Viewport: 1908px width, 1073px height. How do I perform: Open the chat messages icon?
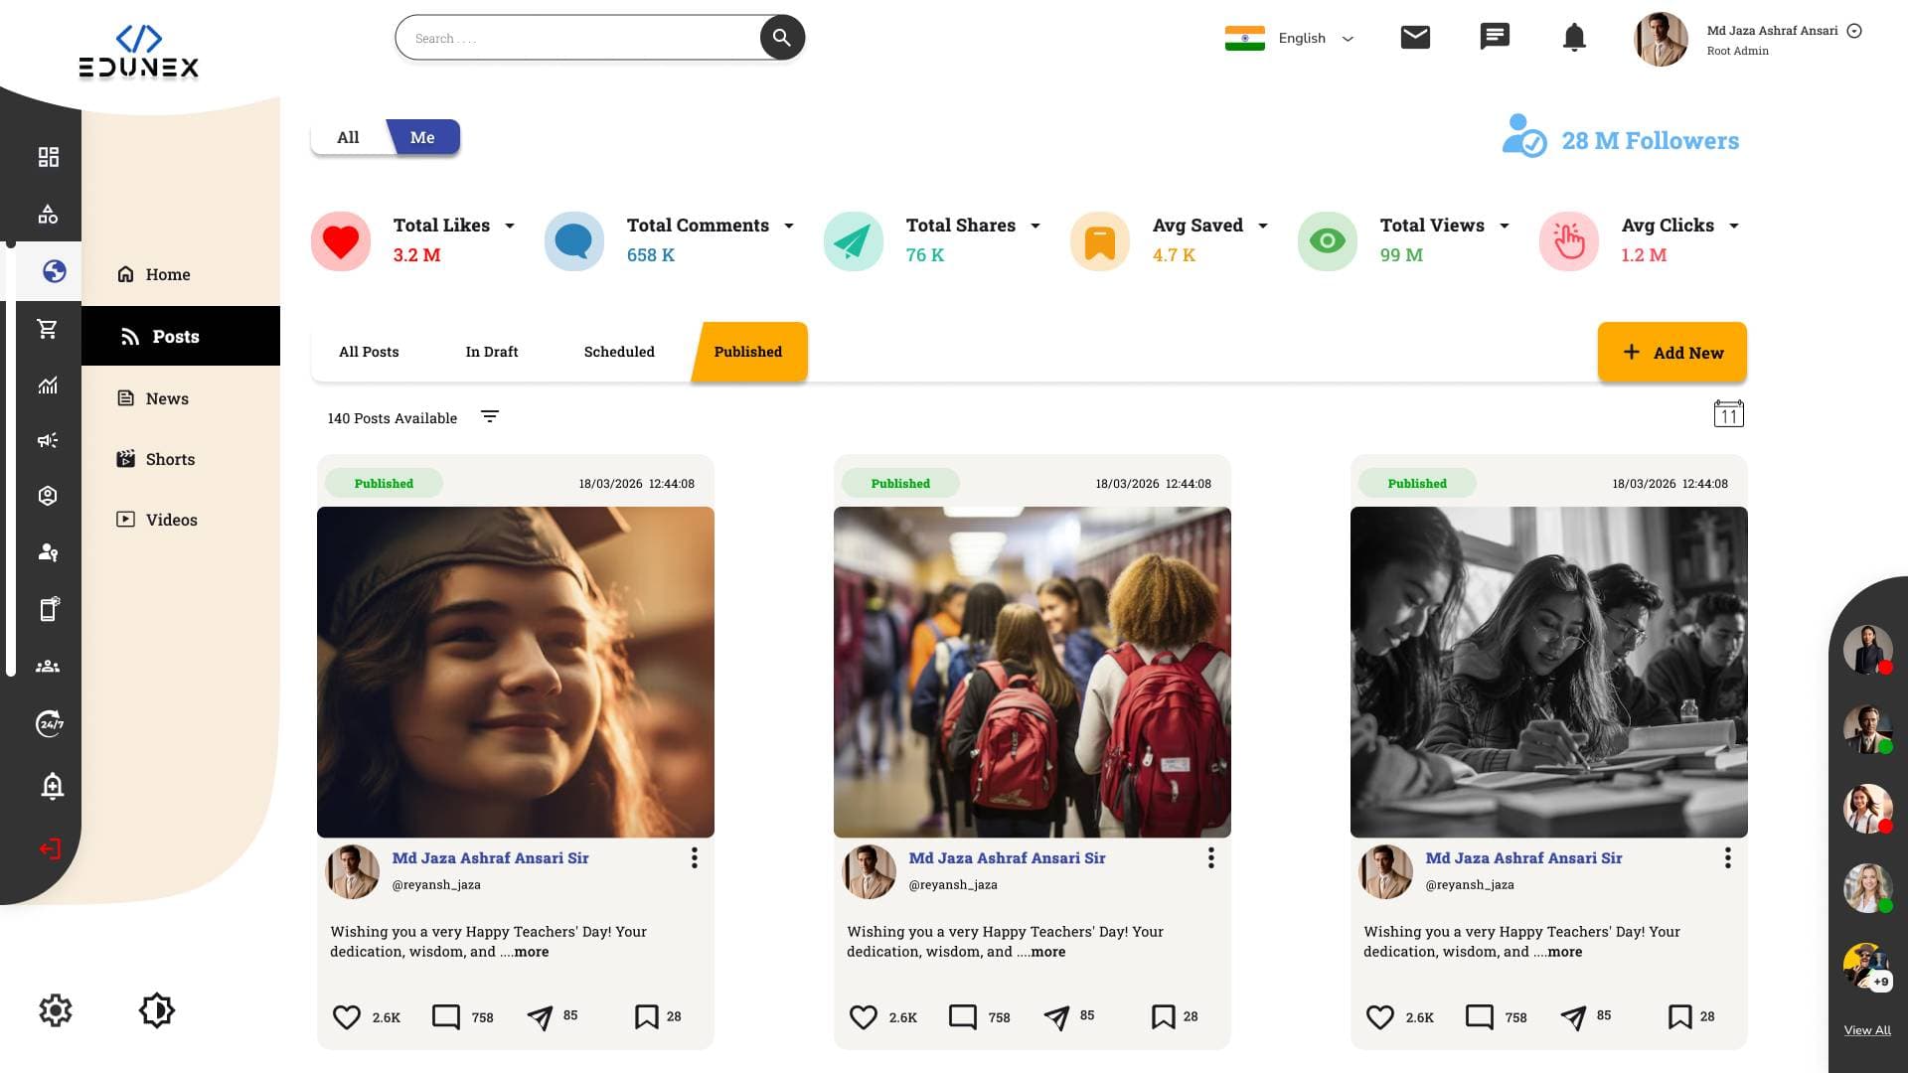[x=1495, y=38]
